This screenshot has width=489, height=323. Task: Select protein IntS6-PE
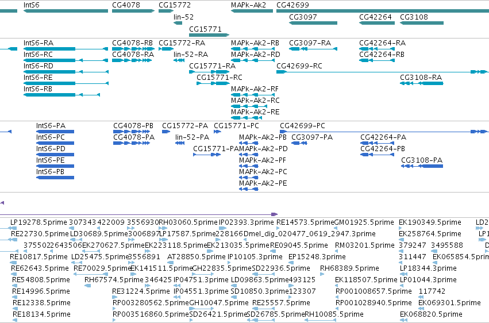point(55,166)
